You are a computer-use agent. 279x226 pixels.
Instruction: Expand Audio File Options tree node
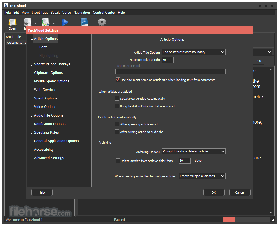coord(32,117)
